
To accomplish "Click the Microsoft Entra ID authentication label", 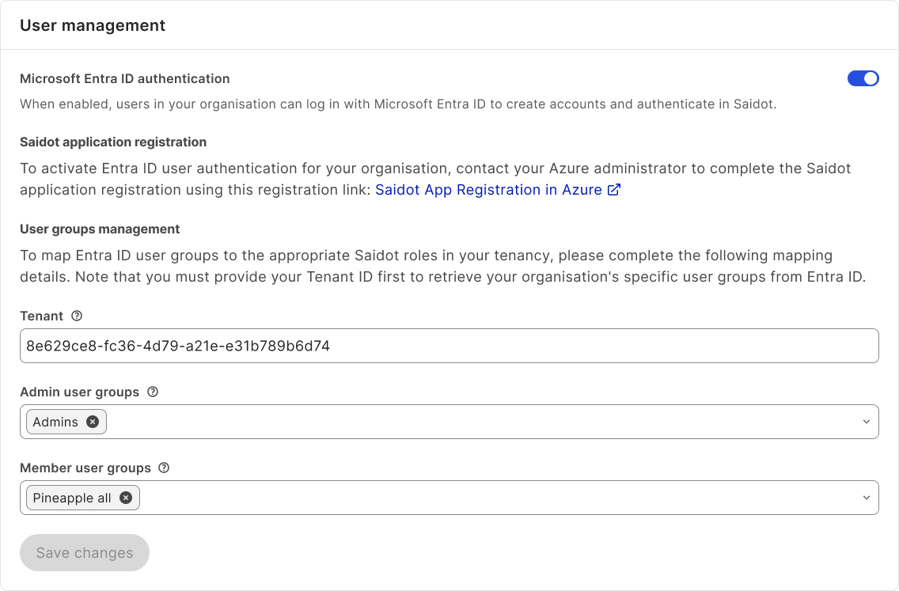I will tap(125, 78).
